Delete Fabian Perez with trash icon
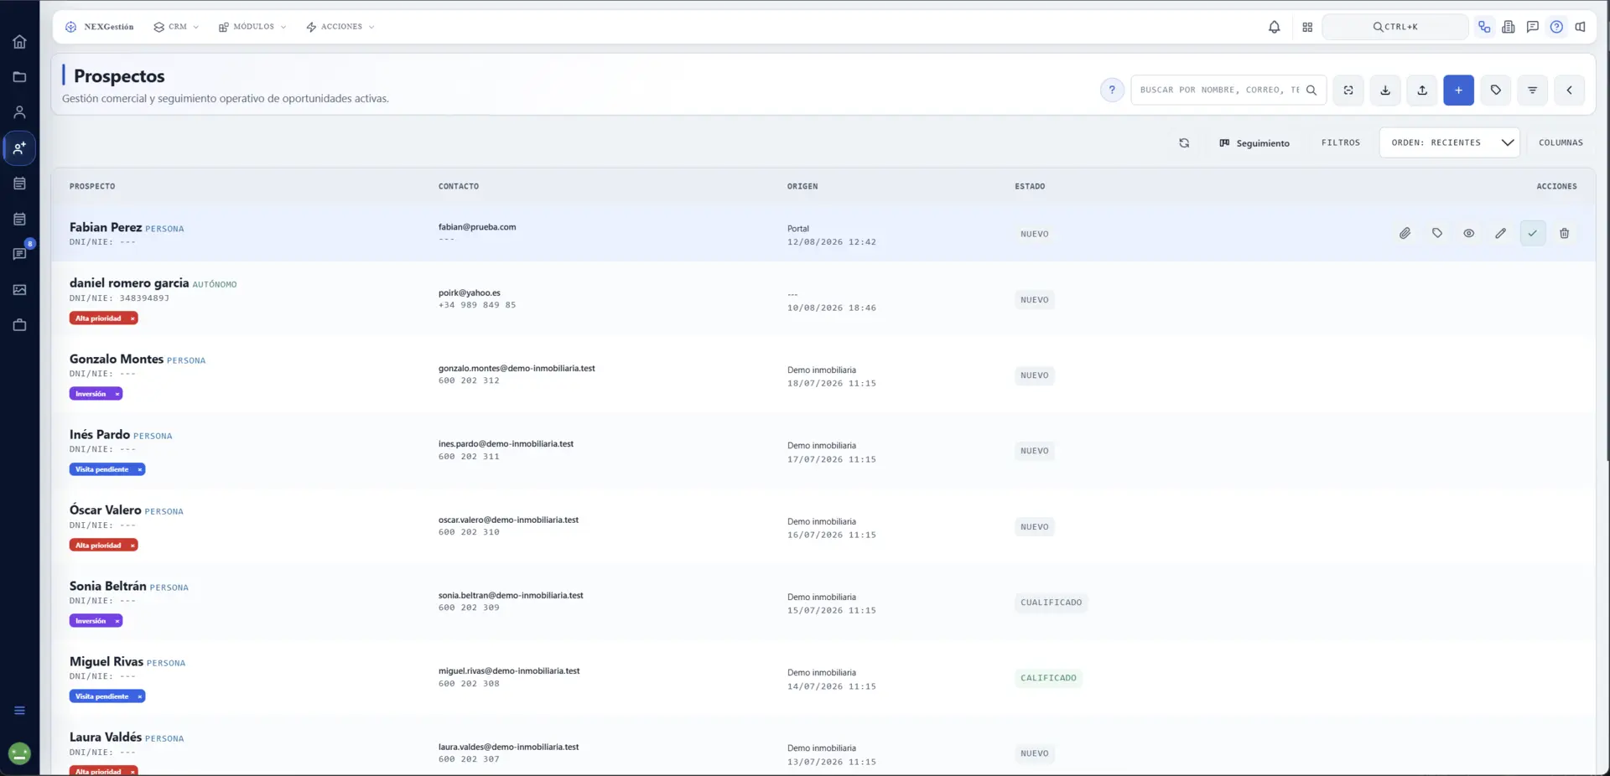1610x776 pixels. [x=1565, y=234]
